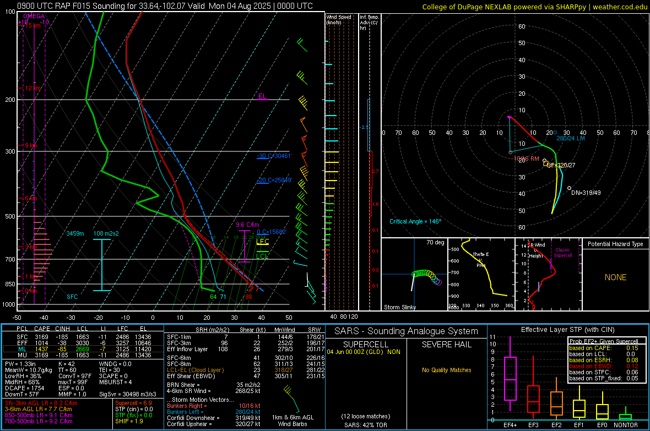Click the green surface dewpoint '64' value
This screenshot has width=650, height=431.
click(214, 297)
